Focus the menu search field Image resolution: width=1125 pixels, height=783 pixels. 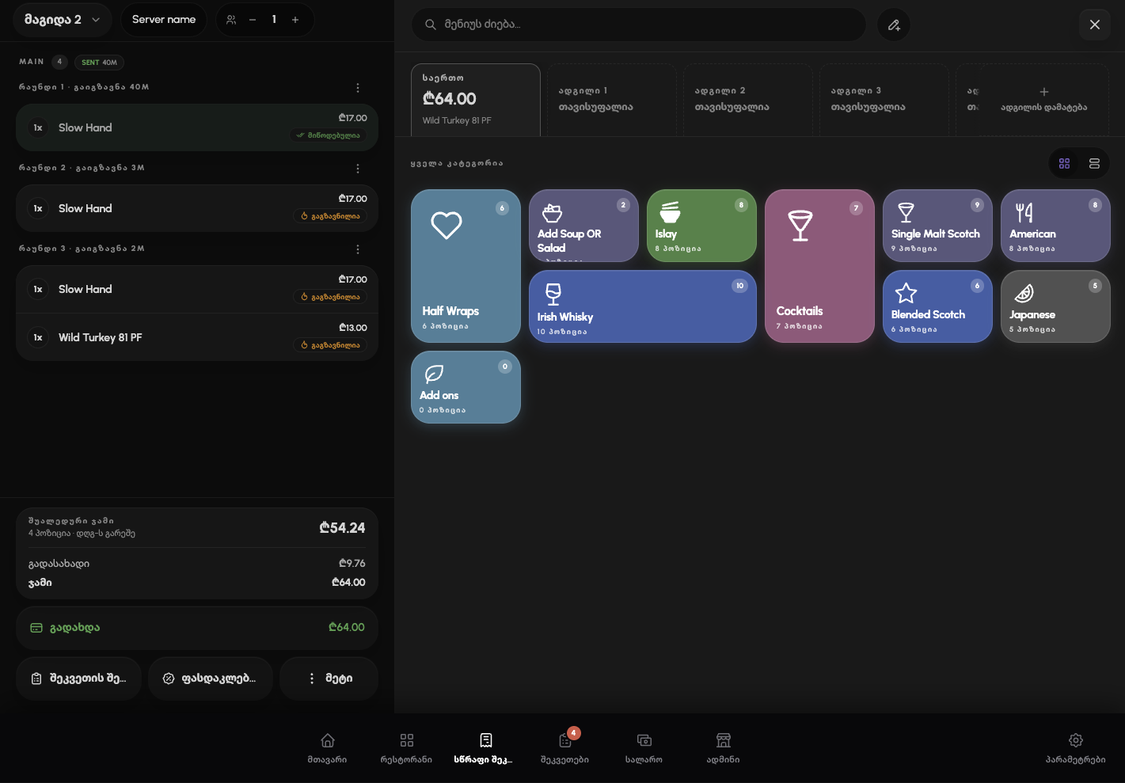tap(639, 25)
